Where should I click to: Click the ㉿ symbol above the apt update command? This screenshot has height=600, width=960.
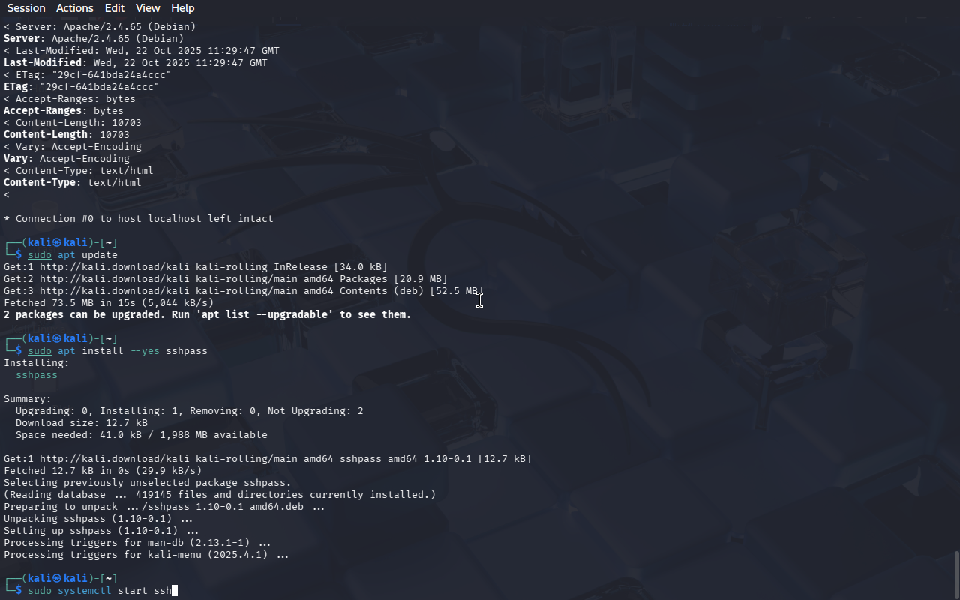click(58, 242)
